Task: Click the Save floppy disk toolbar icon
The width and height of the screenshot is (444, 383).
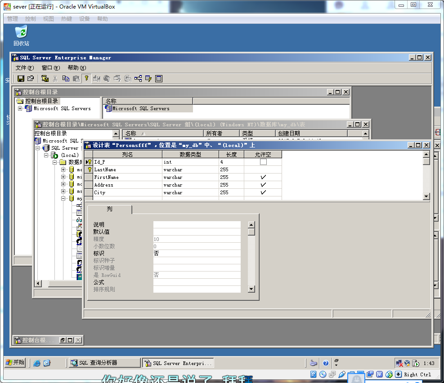Action: [21, 79]
